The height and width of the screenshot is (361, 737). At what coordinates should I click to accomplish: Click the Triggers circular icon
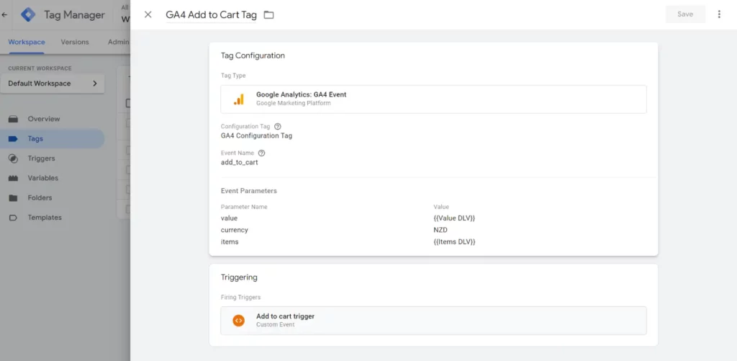coord(13,159)
